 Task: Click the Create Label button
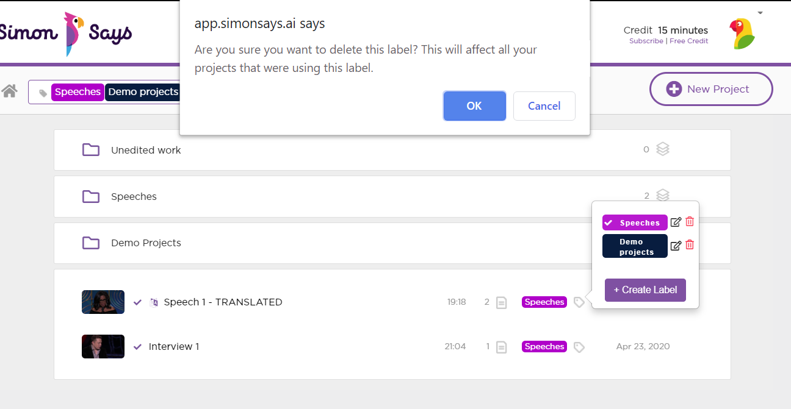pyautogui.click(x=645, y=290)
